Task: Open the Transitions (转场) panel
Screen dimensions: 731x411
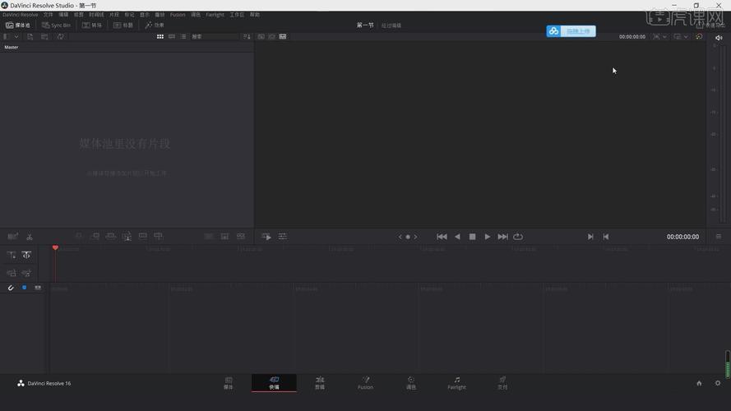Action: tap(92, 25)
